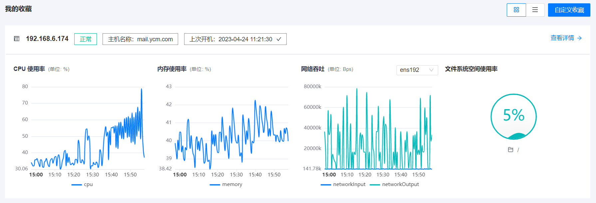Click the chevron arrow in ens192 selector
596x203 pixels.
coord(431,70)
